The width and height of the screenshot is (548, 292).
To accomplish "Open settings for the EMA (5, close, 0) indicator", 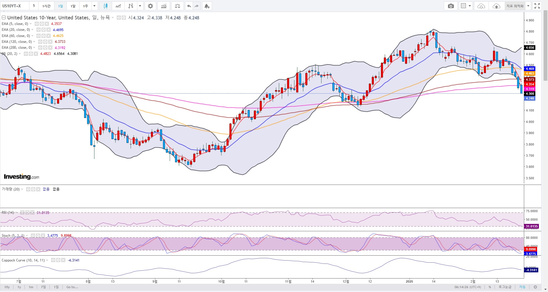I will 42,24.
